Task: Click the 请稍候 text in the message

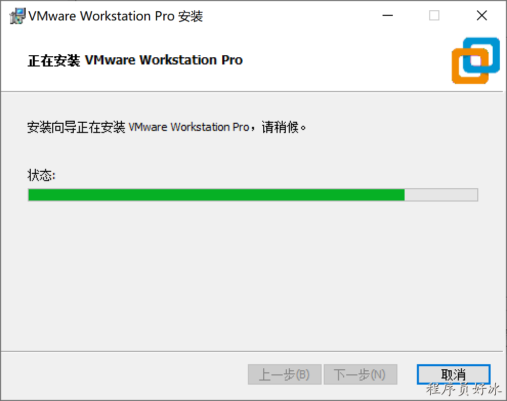Action: point(280,127)
